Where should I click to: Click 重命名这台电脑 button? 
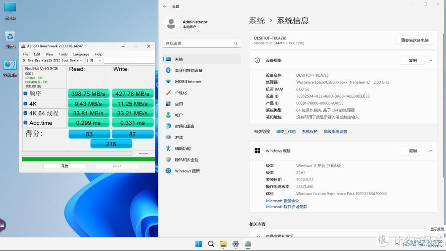click(415, 40)
